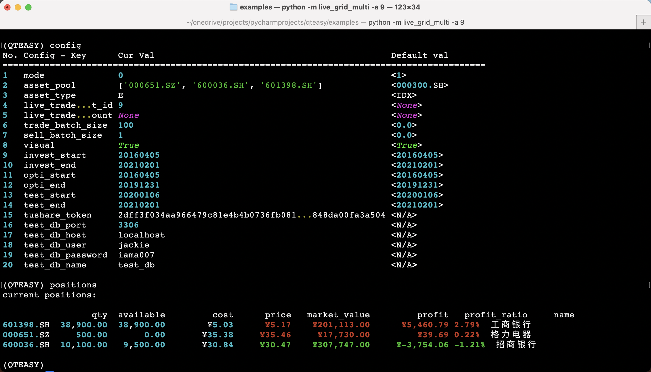
Task: Click the 600036.SH position row symbol
Action: tap(26, 345)
